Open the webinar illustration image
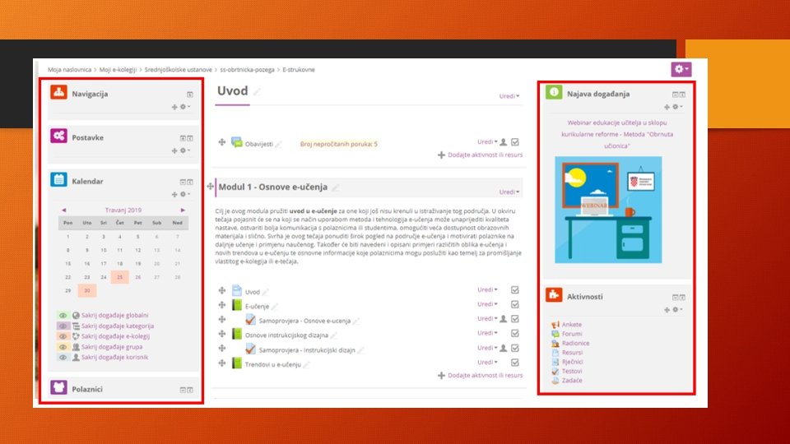This screenshot has height=444, width=790. pyautogui.click(x=608, y=210)
